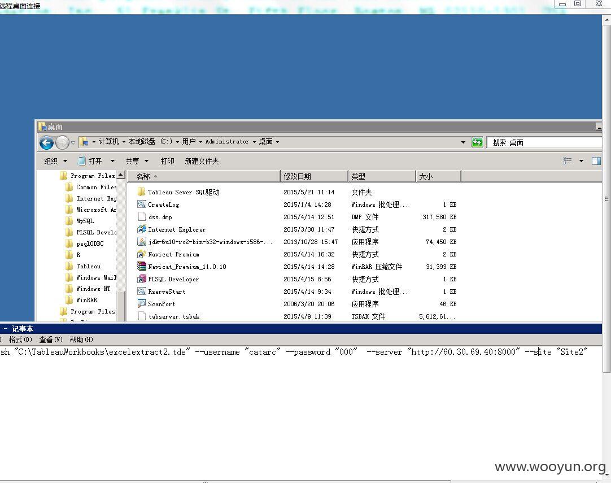Select the jdk-6u10 installer icon
611x483 pixels.
(x=141, y=242)
